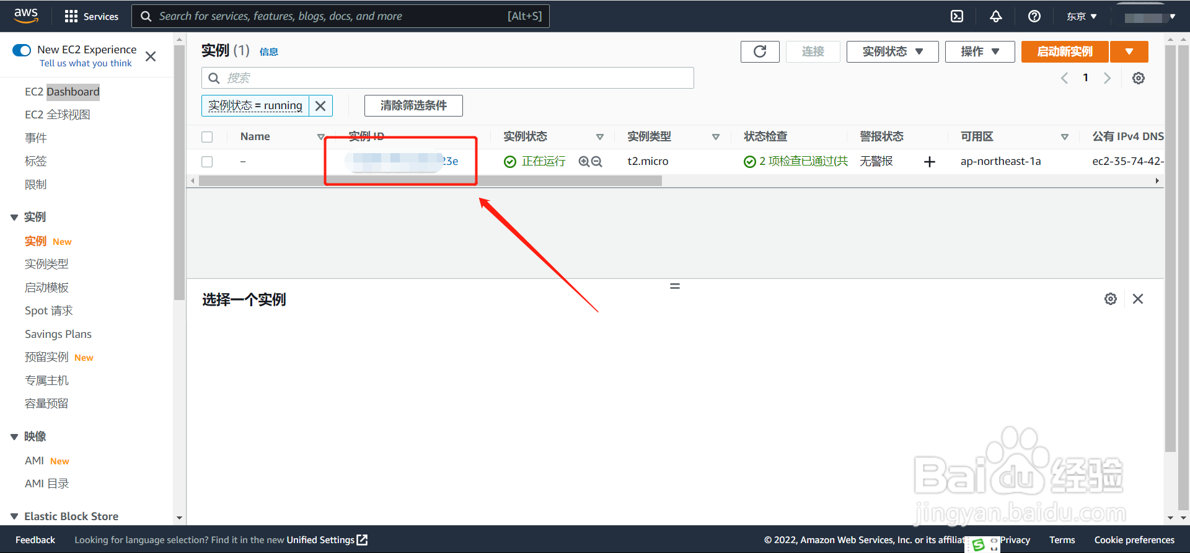
Task: Open 标签 in sidebar
Action: tap(36, 161)
